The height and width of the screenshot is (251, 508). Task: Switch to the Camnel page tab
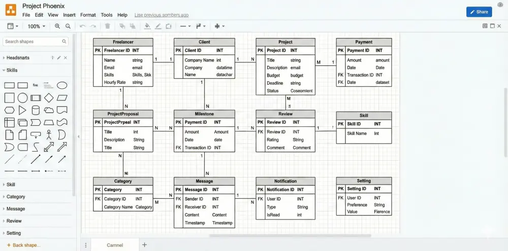pyautogui.click(x=115, y=245)
